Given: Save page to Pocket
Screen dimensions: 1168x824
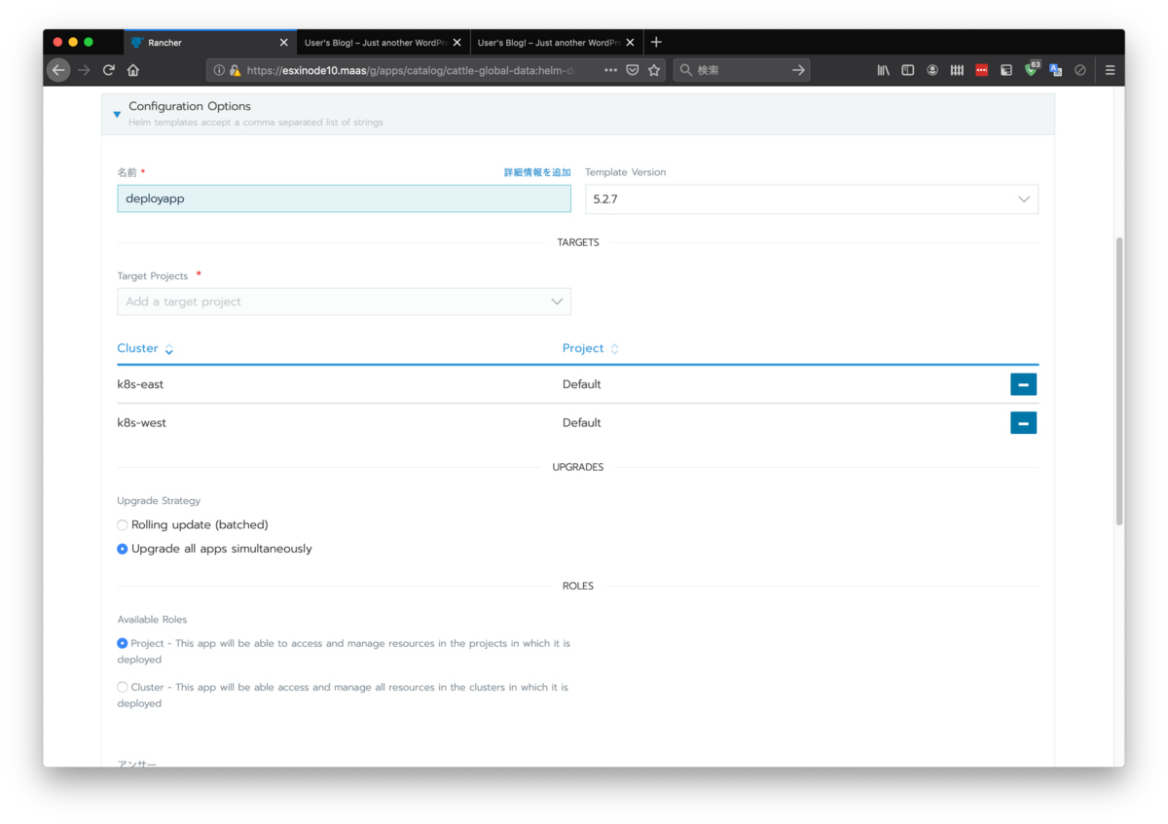Looking at the screenshot, I should click(x=633, y=70).
